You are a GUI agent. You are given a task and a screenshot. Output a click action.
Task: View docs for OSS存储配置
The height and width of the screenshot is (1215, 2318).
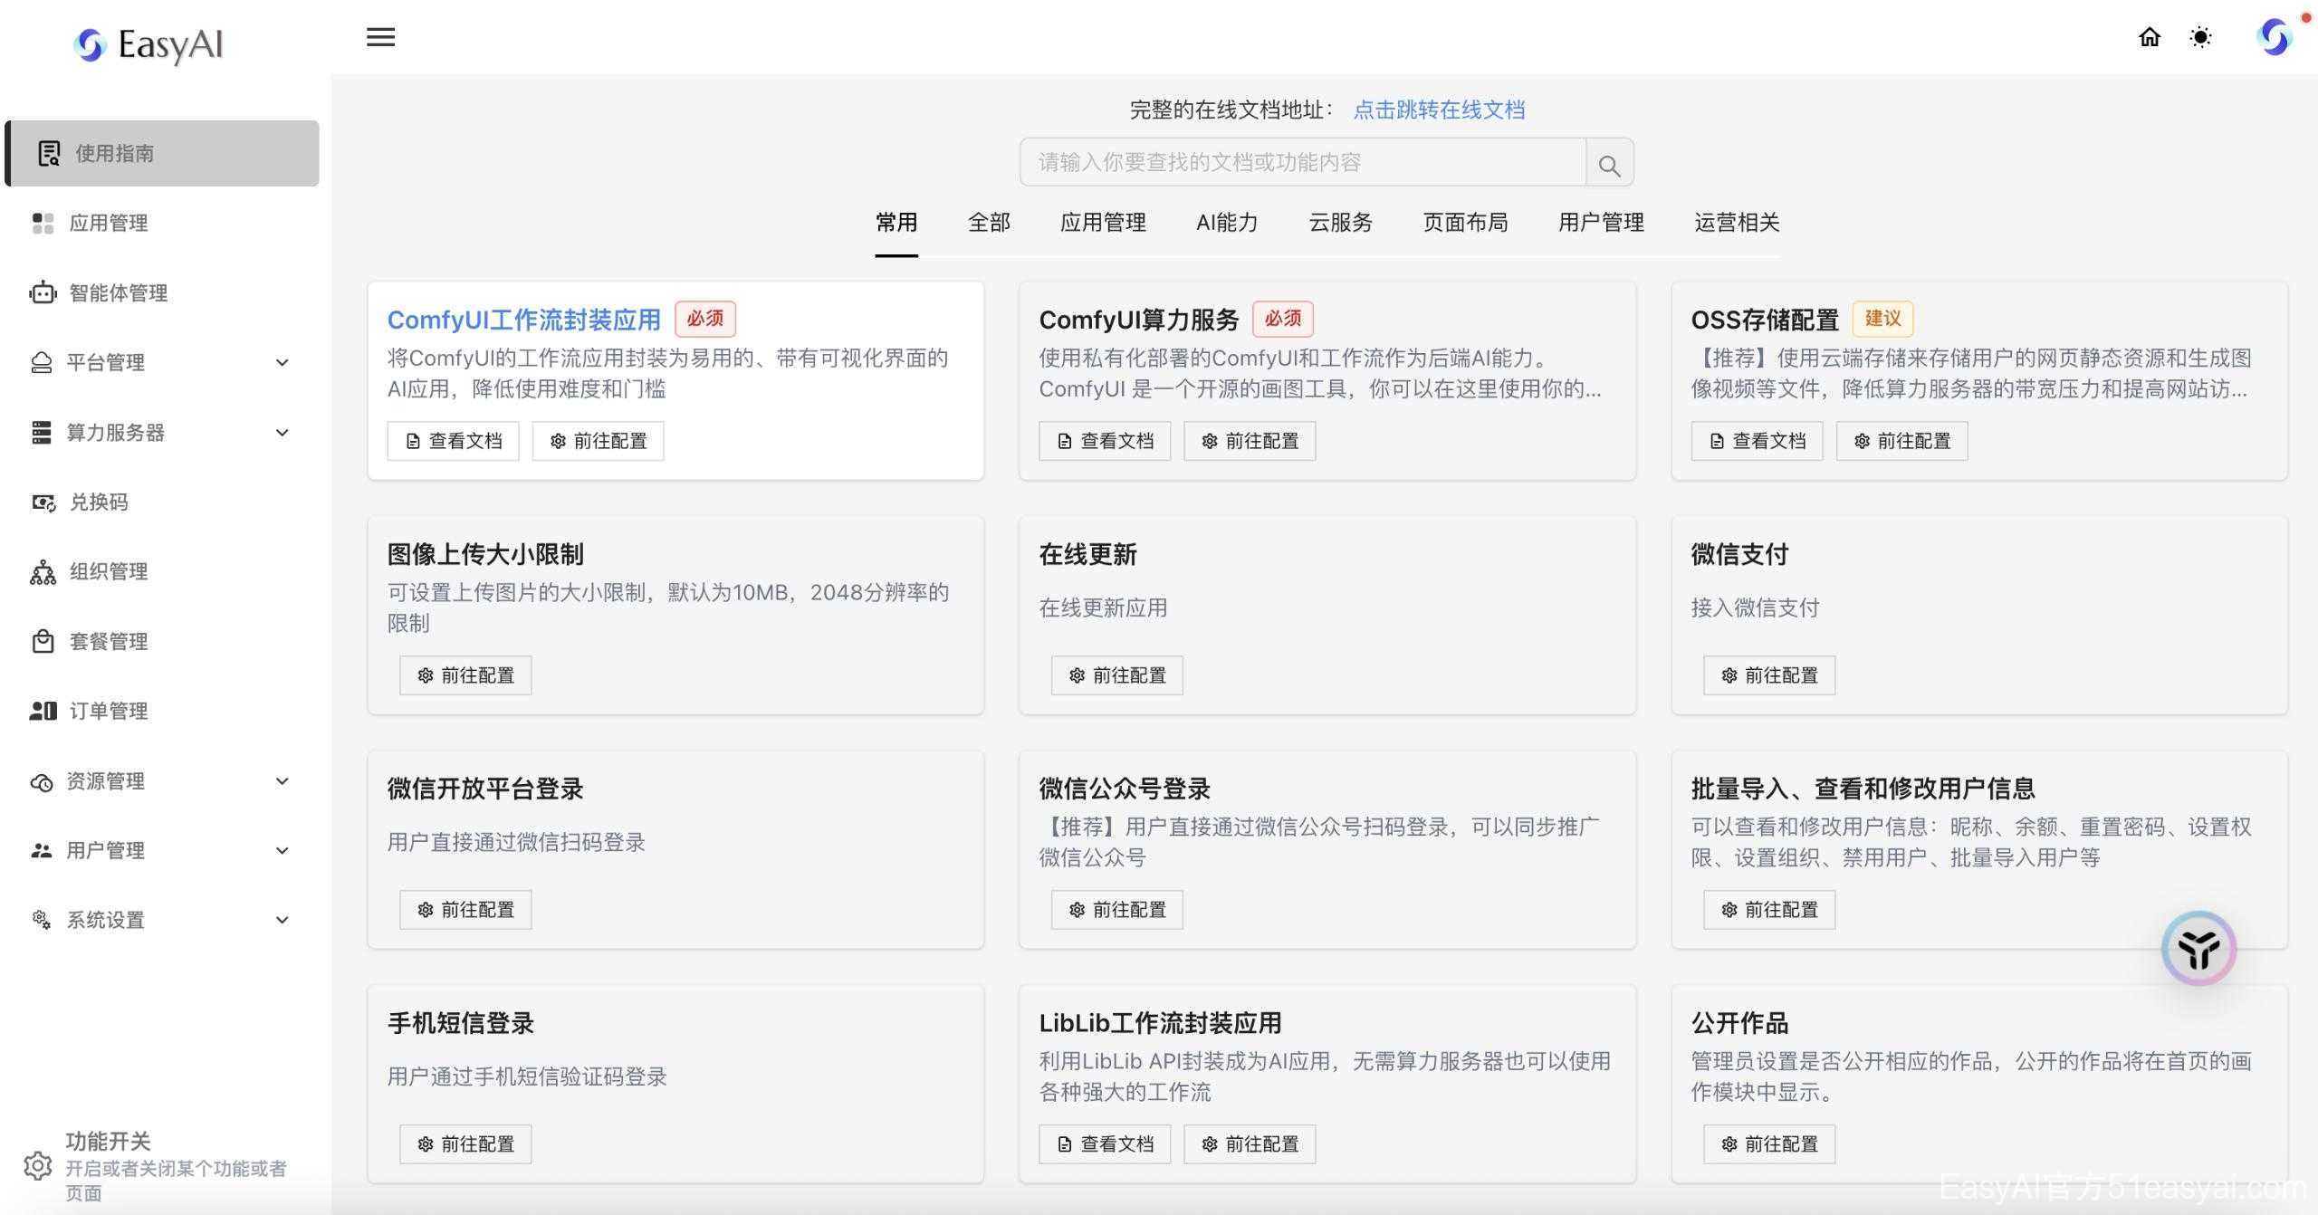coord(1757,441)
